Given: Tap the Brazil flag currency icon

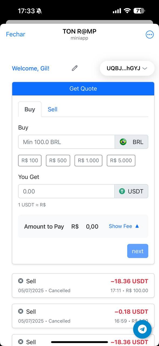Looking at the screenshot, I should click(x=123, y=142).
